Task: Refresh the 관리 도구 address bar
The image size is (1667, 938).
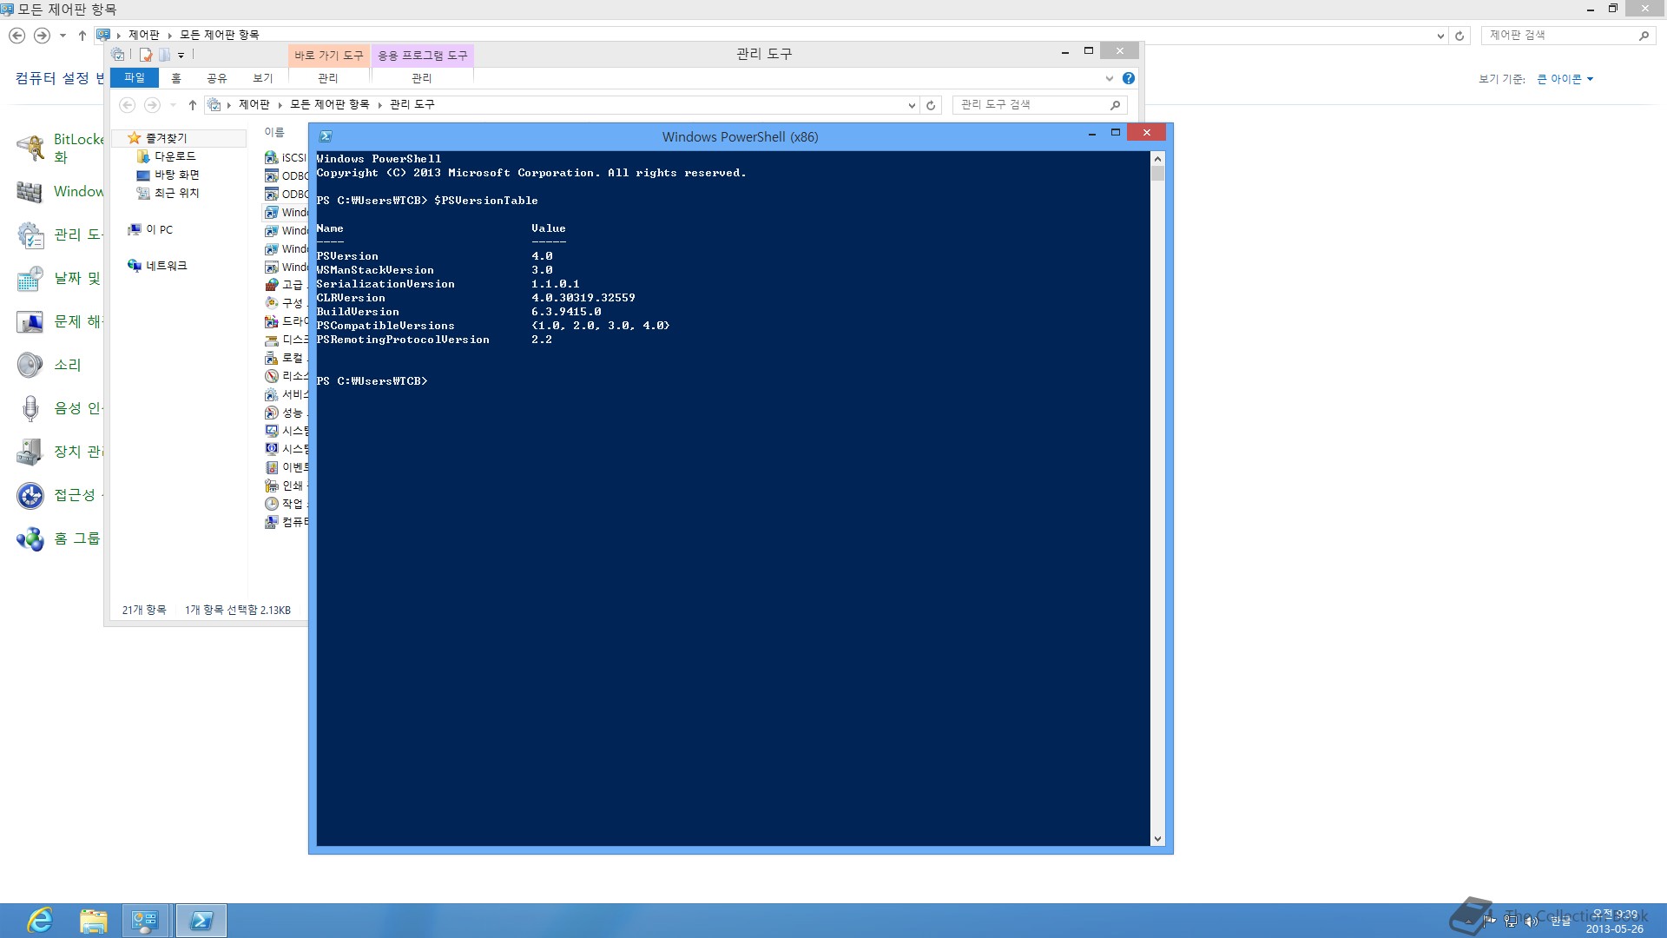Action: click(931, 105)
